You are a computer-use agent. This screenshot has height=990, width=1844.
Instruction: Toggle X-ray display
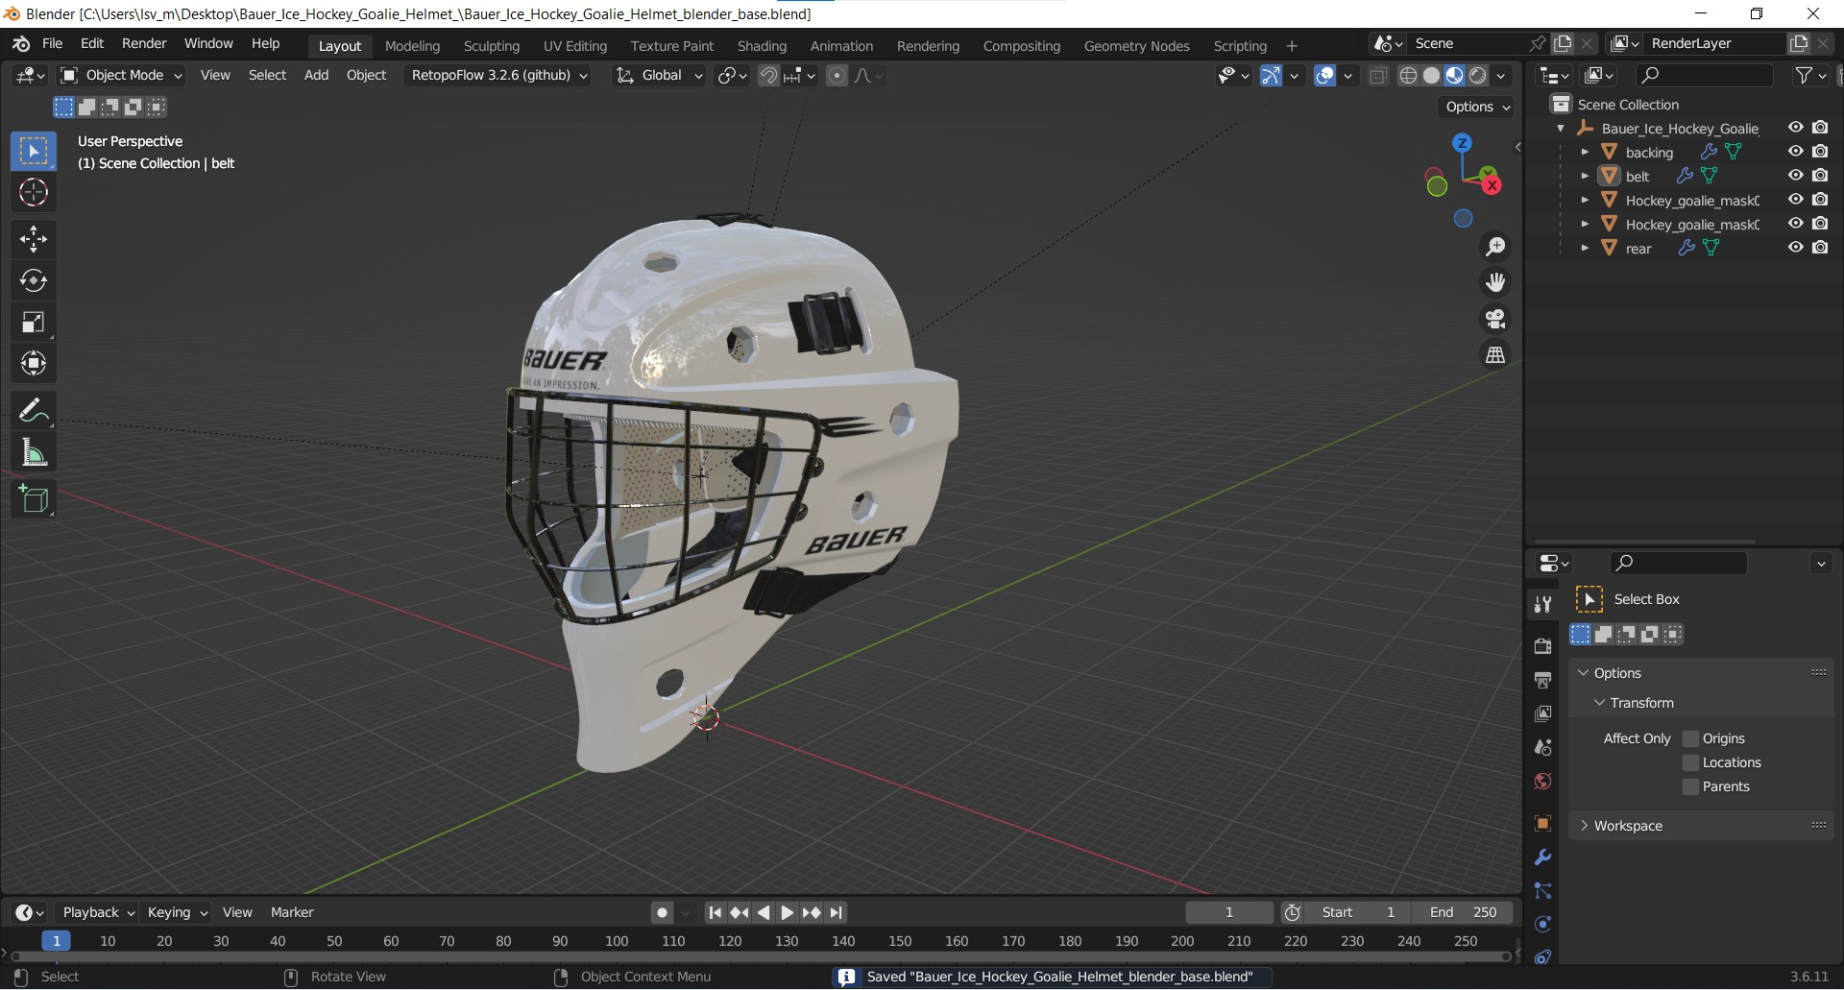pos(1378,76)
